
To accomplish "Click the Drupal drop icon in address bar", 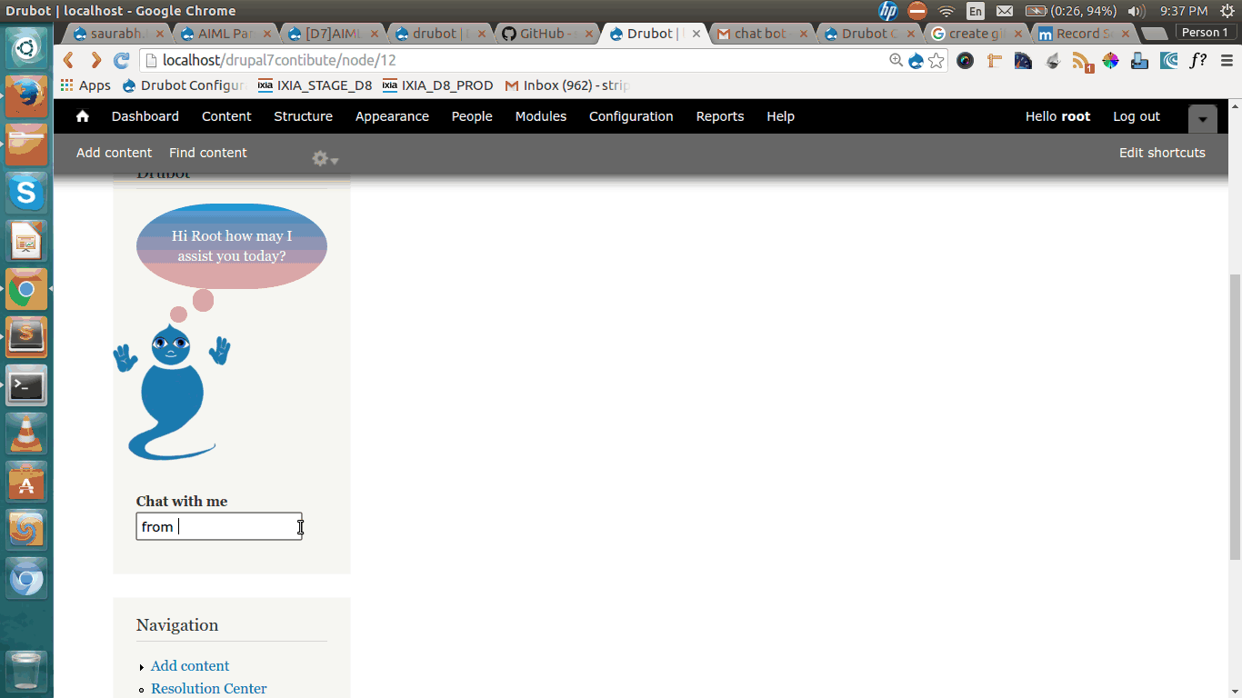I will pyautogui.click(x=916, y=60).
